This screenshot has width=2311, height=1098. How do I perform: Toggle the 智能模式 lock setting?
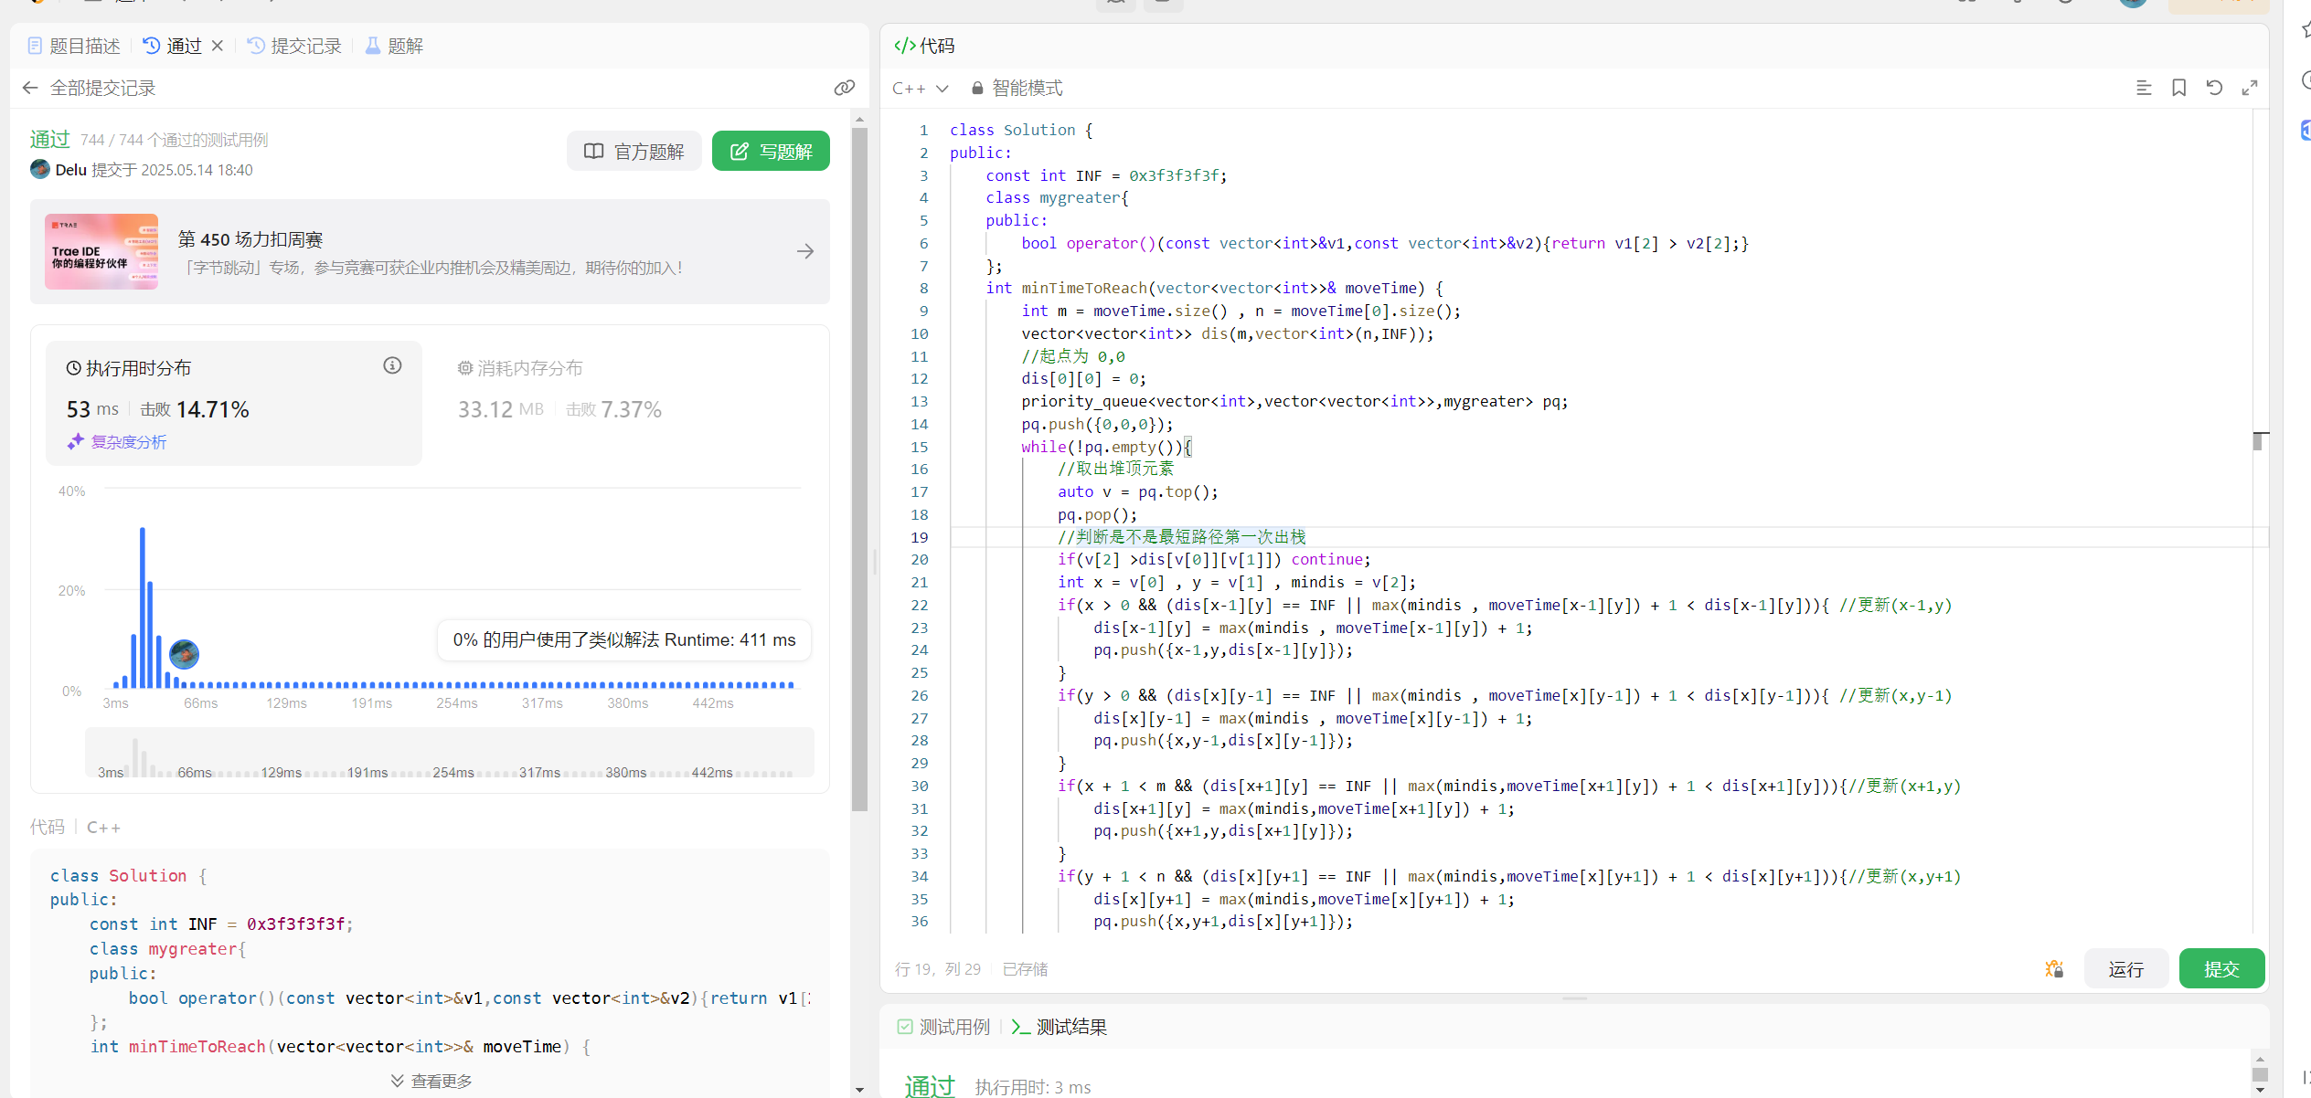pos(1017,88)
